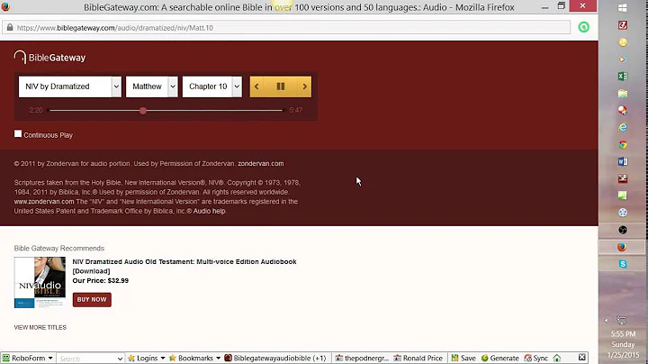Click the black round taskbar icon
The width and height of the screenshot is (648, 364).
point(623,230)
